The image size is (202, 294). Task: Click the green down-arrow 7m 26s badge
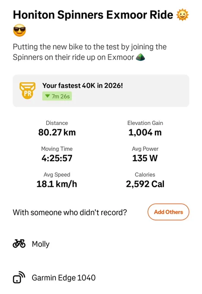pos(57,96)
